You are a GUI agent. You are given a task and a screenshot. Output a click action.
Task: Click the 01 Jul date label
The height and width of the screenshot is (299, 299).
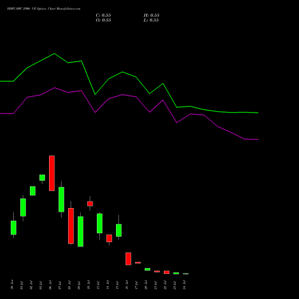pos(22,285)
